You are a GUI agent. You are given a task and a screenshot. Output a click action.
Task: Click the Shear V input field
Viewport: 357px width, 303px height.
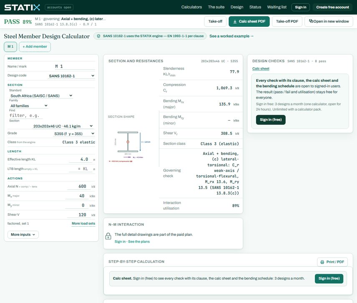[78, 215]
